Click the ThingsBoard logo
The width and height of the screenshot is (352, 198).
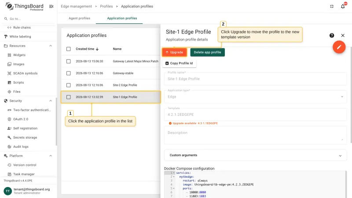[x=24, y=6]
